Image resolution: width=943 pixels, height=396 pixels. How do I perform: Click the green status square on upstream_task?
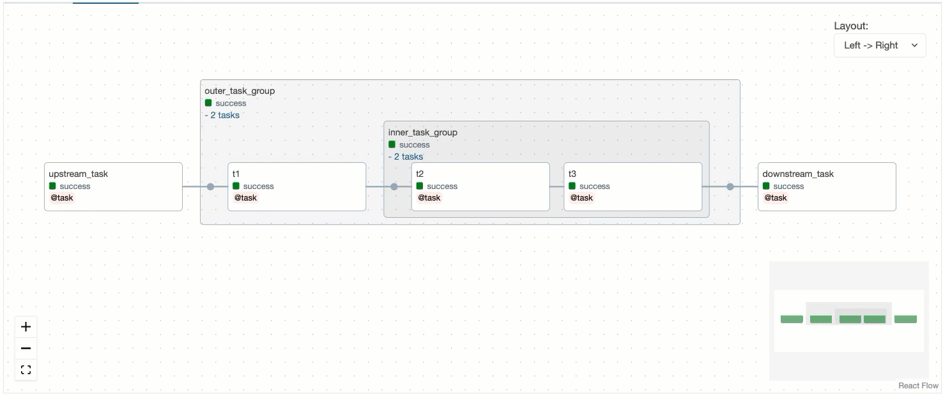(52, 186)
